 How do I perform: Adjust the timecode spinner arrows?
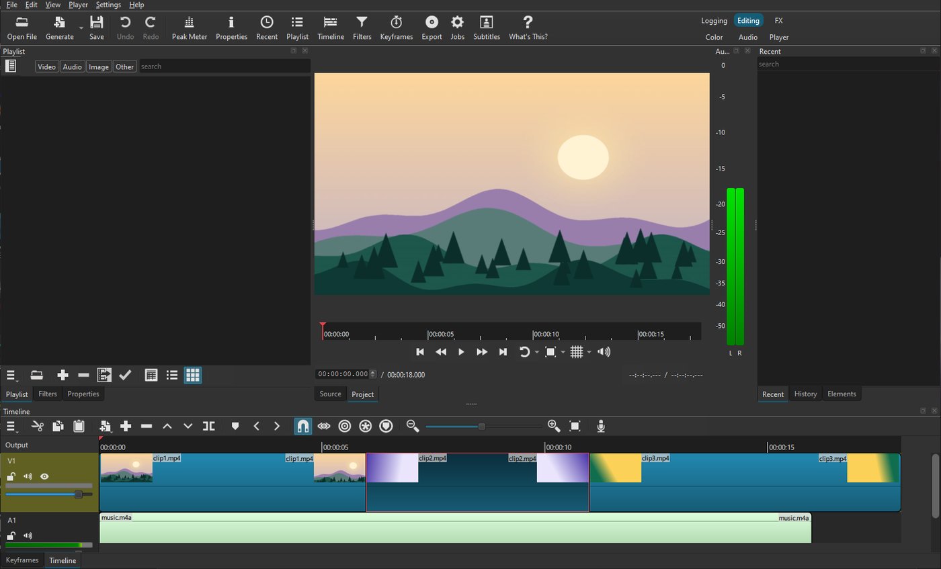pyautogui.click(x=373, y=374)
